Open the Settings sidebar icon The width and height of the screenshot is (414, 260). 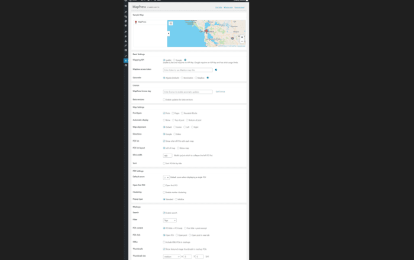125,50
